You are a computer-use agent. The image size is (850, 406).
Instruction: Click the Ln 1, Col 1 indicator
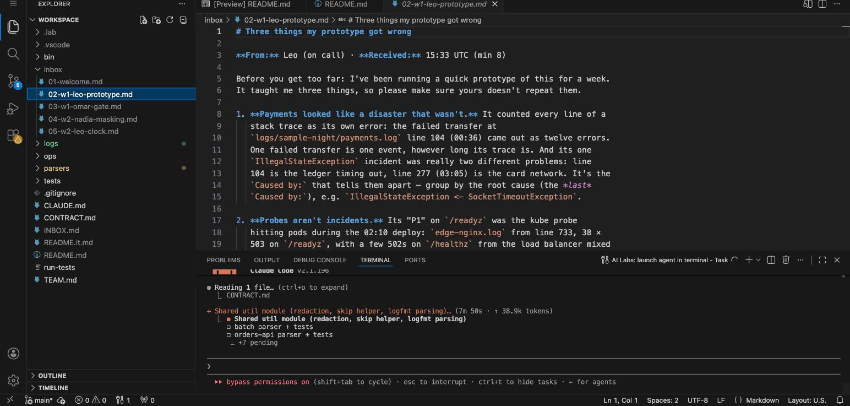pos(620,400)
